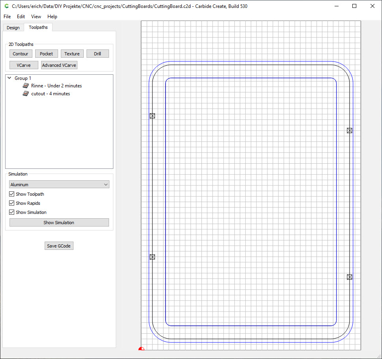Create a new Contour toolpath
Image resolution: width=382 pixels, height=359 pixels.
21,54
